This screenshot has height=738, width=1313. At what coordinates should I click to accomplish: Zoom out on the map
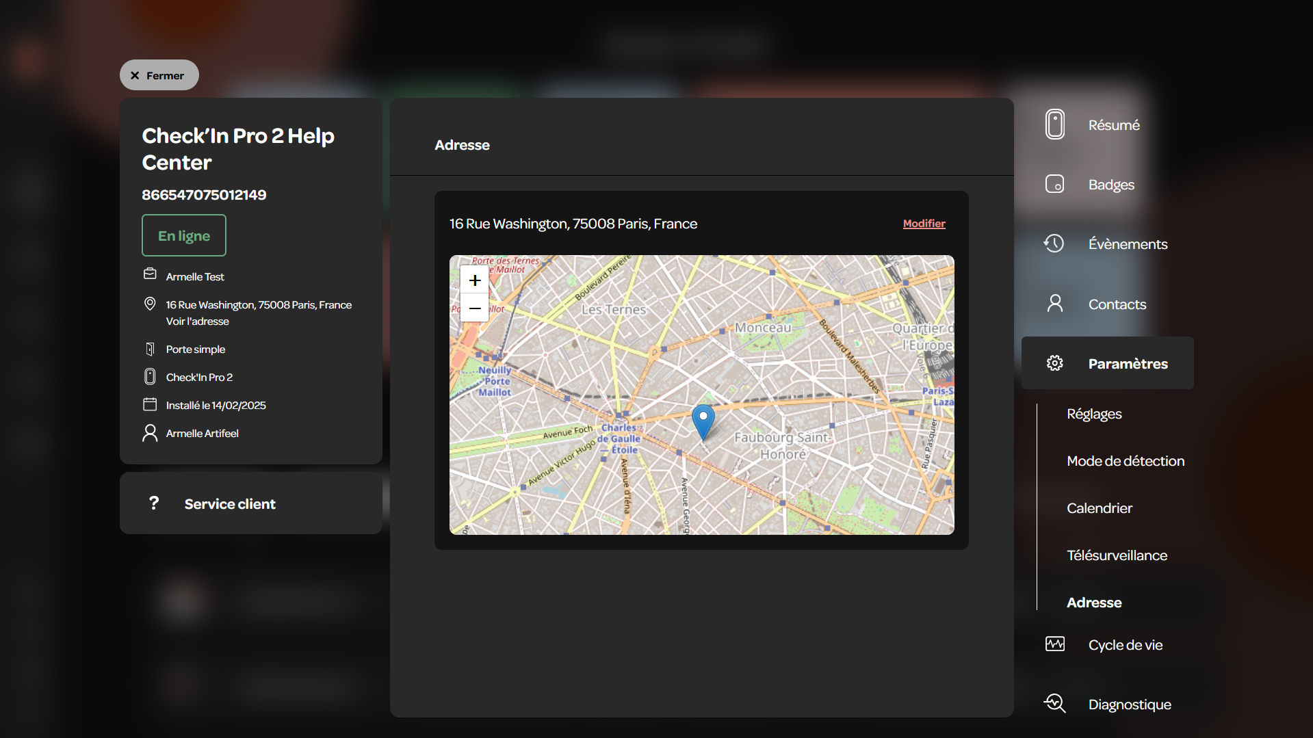475,308
